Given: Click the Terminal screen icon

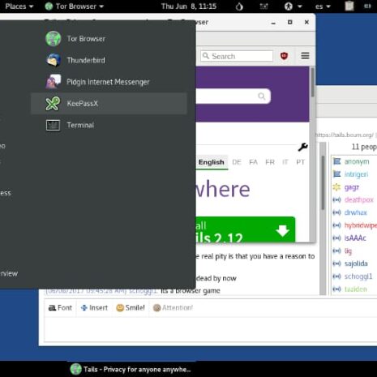Looking at the screenshot, I should [x=53, y=125].
